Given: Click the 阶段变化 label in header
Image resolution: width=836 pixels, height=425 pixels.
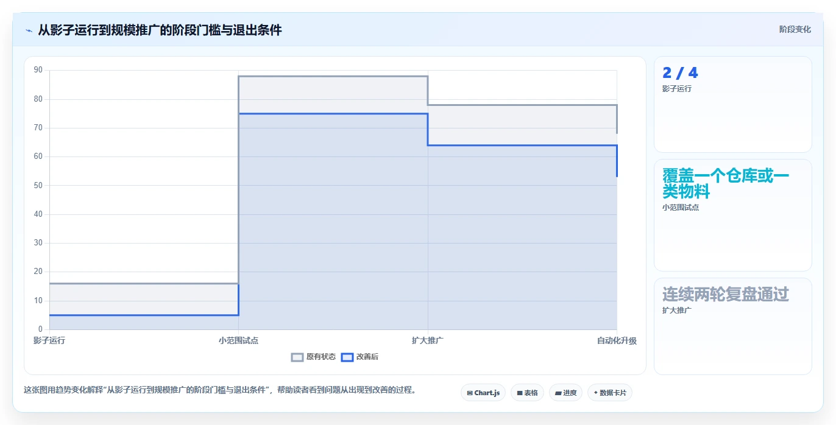Looking at the screenshot, I should 795,29.
